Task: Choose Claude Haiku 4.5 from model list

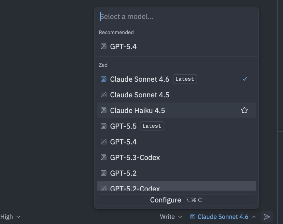Action: pyautogui.click(x=176, y=110)
